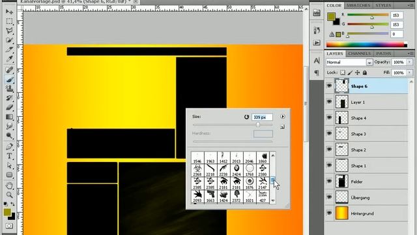Select the Rectangle shape tool
This screenshot has width=417, height=235.
9,175
